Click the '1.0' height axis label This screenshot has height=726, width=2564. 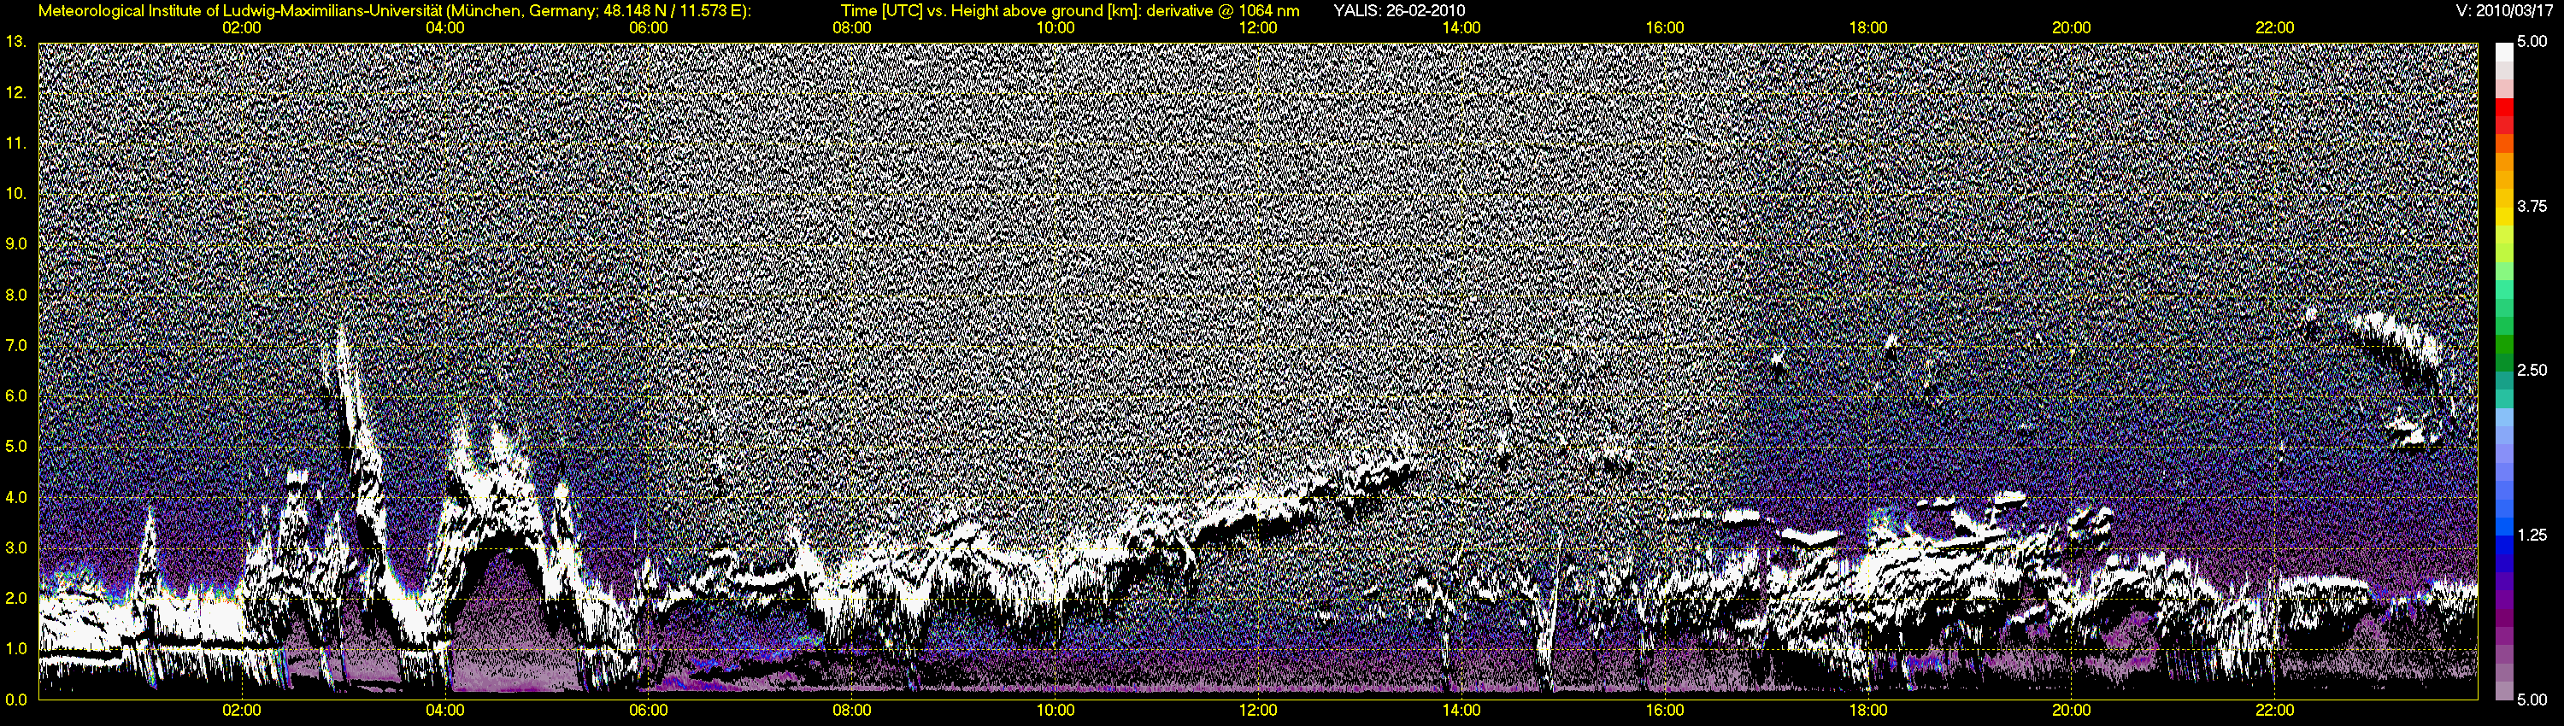tap(16, 648)
